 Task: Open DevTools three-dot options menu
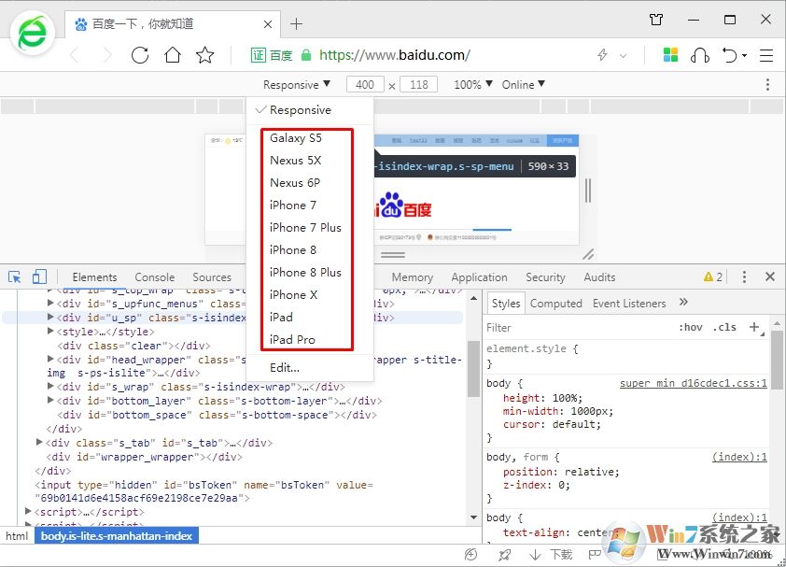click(744, 276)
